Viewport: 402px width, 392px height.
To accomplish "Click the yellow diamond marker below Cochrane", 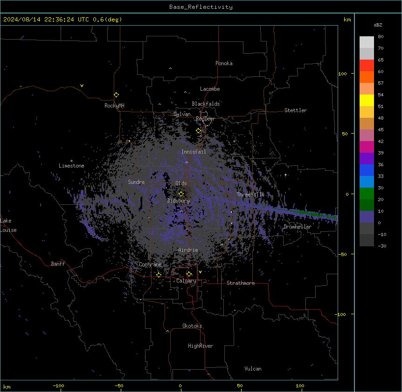I will click(x=159, y=275).
